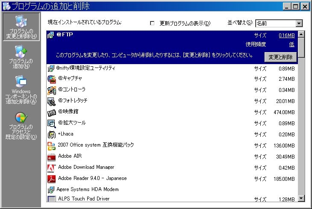Screen dimensions: 312x209
Task: Click the @FTP program name
Action: pyautogui.click(x=65, y=35)
